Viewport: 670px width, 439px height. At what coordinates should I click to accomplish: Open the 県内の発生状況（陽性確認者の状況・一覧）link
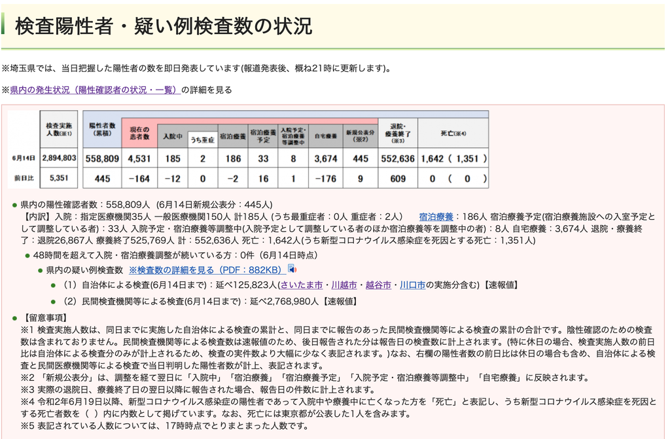tap(95, 90)
